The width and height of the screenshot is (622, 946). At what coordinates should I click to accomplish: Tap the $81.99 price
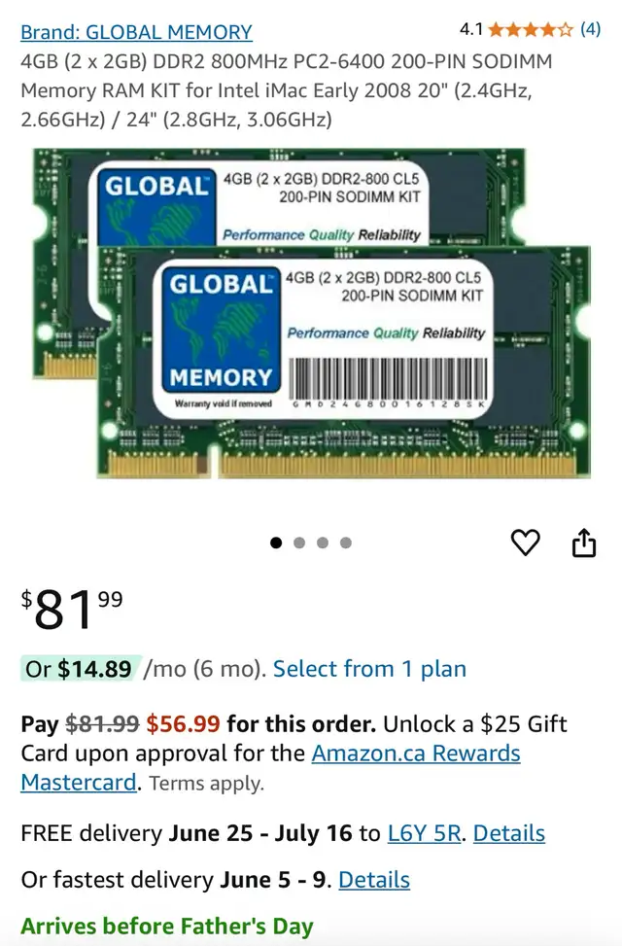click(x=72, y=609)
